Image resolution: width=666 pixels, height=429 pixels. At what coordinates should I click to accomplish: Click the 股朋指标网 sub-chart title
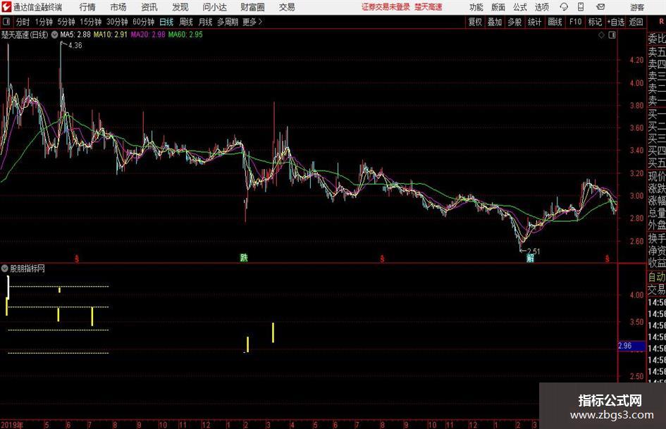27,268
